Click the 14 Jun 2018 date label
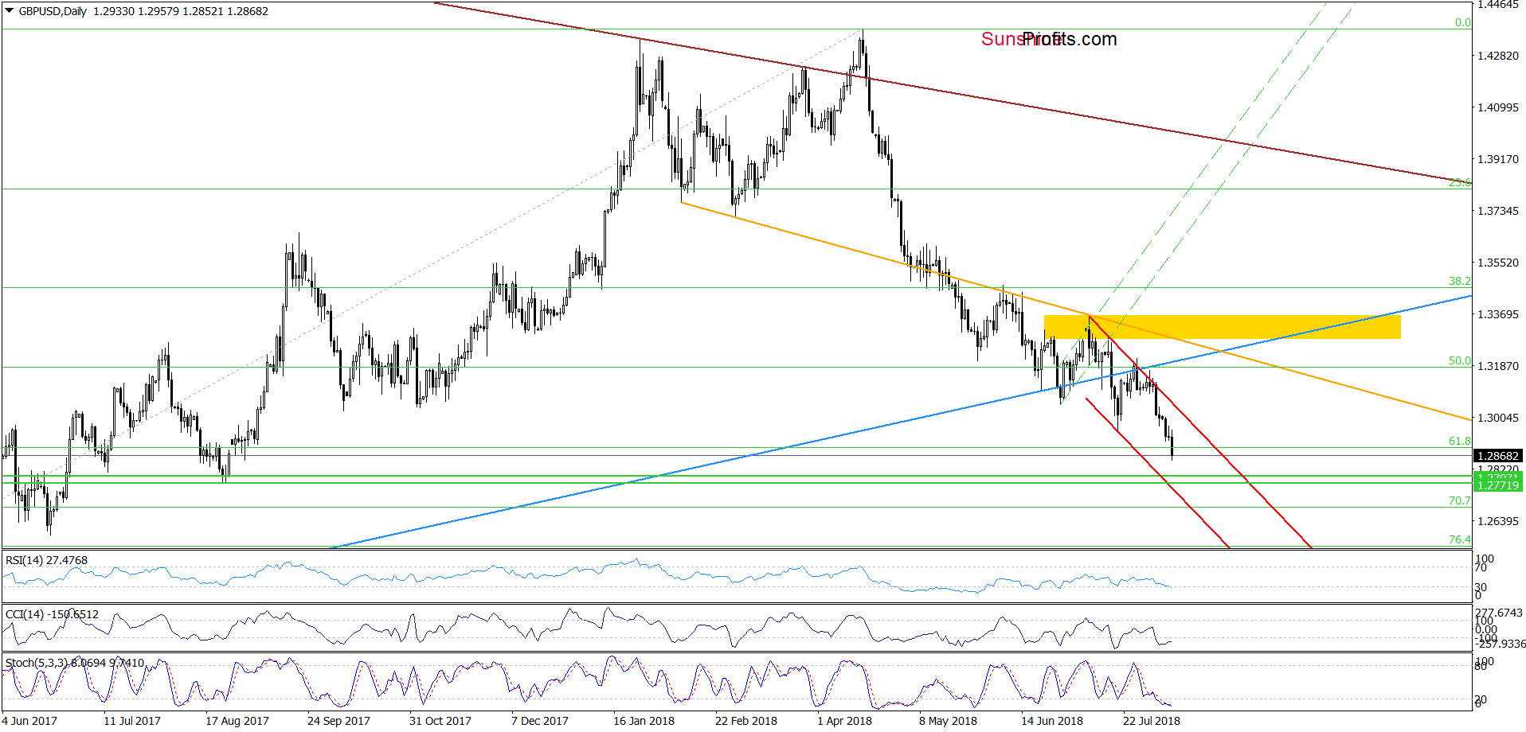 click(x=1052, y=721)
